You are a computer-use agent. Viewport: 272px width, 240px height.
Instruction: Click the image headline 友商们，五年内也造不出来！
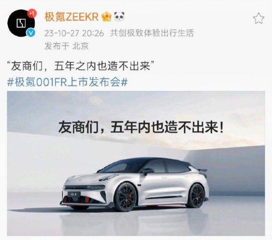point(141,128)
